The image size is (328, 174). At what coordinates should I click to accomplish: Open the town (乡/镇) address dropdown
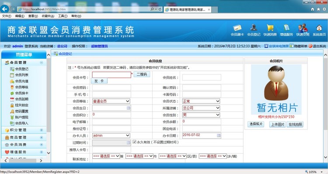pyautogui.click(x=213, y=156)
